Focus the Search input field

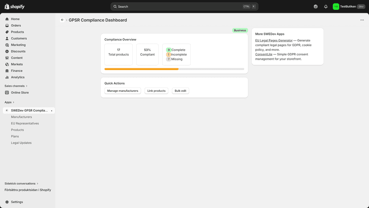click(x=184, y=7)
